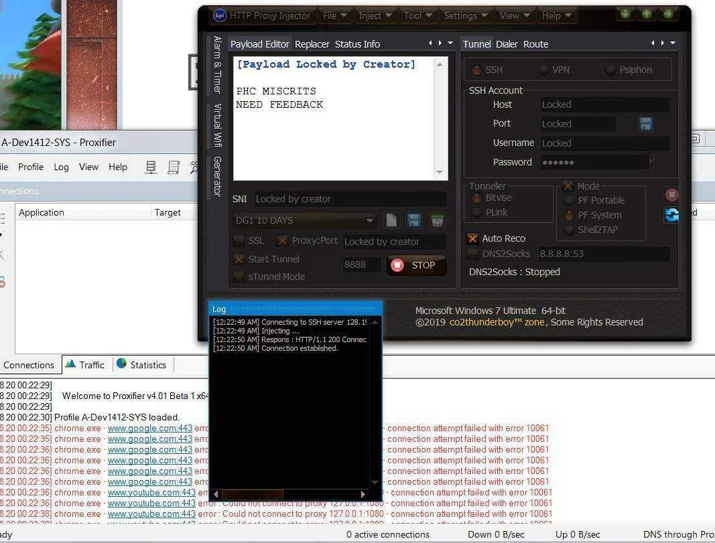Viewport: 715px width, 543px height.
Task: Open Profile menu in Proxifier
Action: 31,167
